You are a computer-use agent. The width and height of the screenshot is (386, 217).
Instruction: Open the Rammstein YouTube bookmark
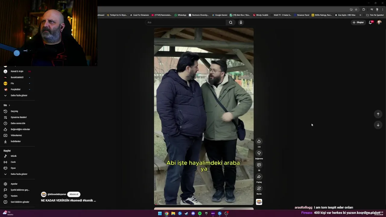(x=161, y=15)
